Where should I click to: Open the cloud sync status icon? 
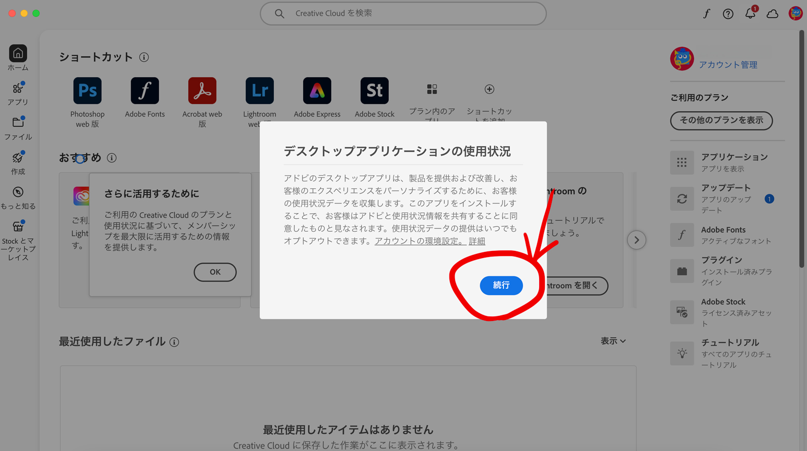[772, 14]
